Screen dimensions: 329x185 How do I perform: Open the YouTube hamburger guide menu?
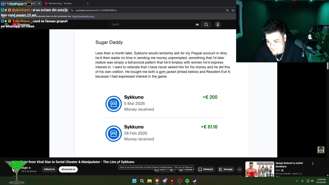(6, 24)
